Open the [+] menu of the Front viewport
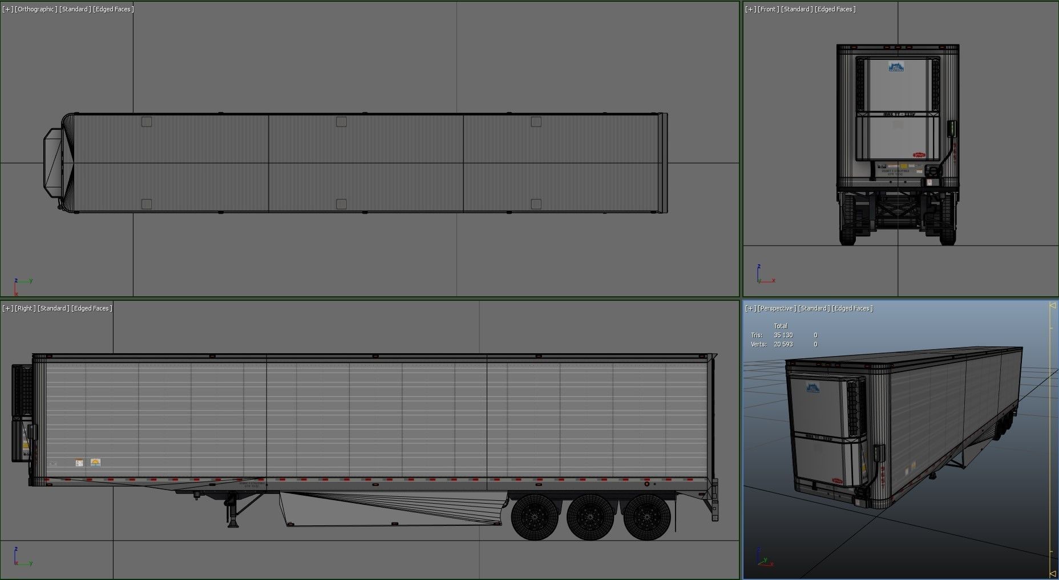The image size is (1059, 580). [750, 9]
